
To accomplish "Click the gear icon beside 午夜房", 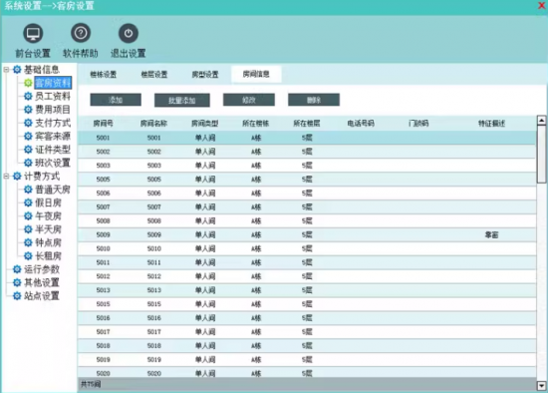I will (x=28, y=215).
